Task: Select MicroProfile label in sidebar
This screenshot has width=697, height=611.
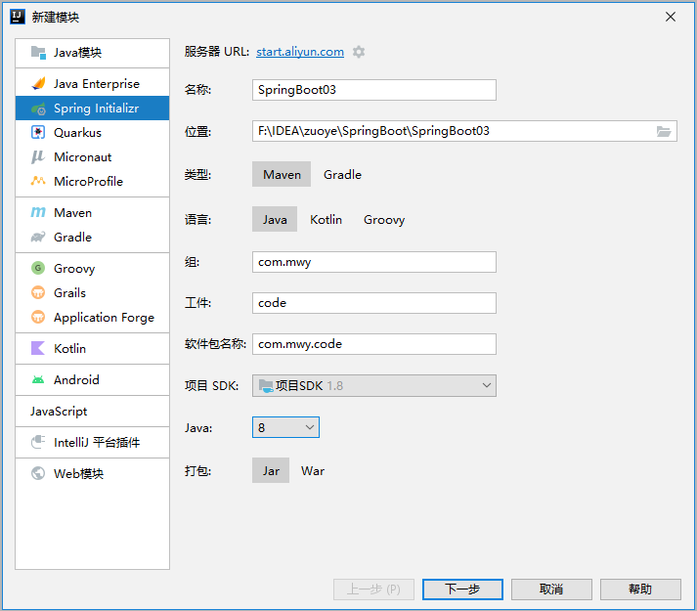Action: coord(88,181)
